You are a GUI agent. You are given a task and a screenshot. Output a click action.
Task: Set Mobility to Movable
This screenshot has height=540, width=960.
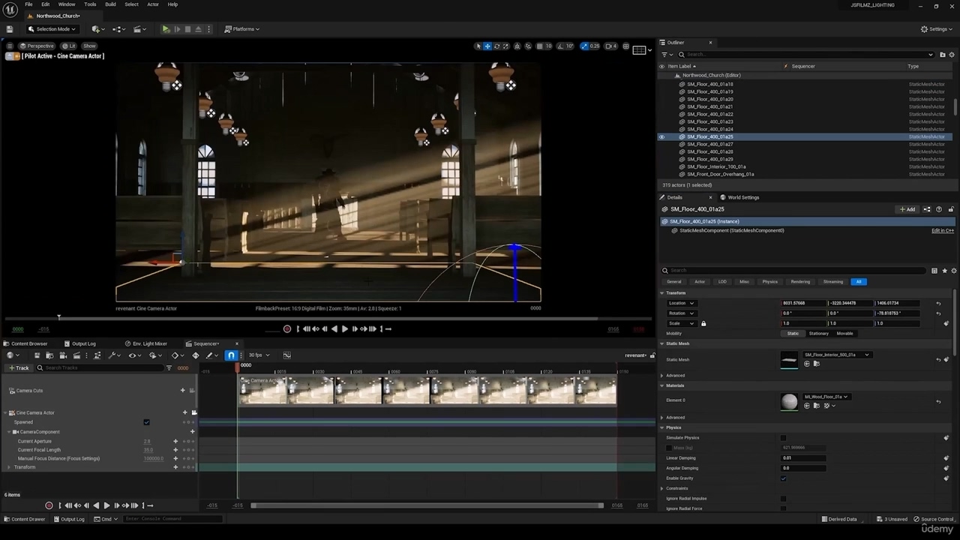click(x=845, y=334)
